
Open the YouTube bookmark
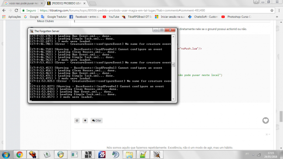click(x=111, y=17)
